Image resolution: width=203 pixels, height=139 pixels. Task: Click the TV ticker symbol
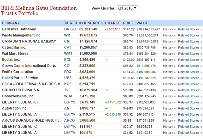click(x=66, y=90)
